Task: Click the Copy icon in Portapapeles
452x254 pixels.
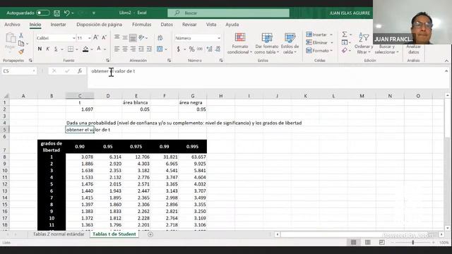Action: pyautogui.click(x=21, y=44)
